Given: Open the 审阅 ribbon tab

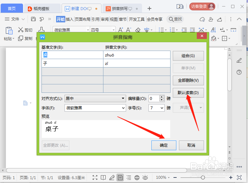Looking at the screenshot, I should (x=105, y=19).
